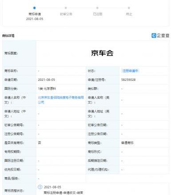Click the 申请人名称（中文） field label
The width and height of the screenshot is (171, 195).
pyautogui.click(x=15, y=100)
